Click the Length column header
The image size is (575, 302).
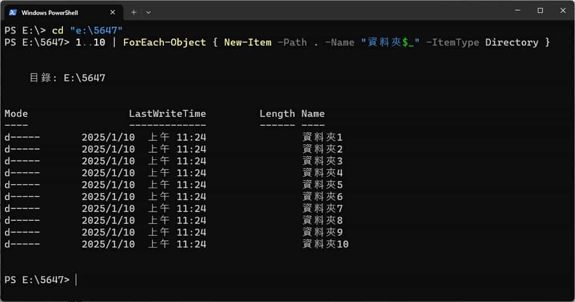(x=277, y=114)
